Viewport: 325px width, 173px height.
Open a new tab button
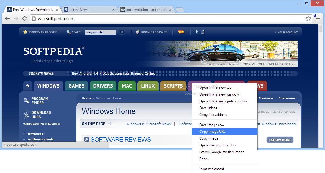point(180,10)
